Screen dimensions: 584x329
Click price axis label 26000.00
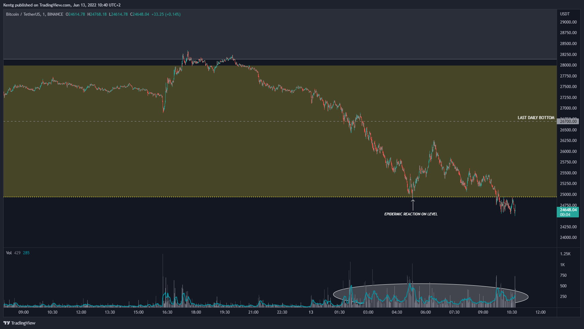coord(568,152)
